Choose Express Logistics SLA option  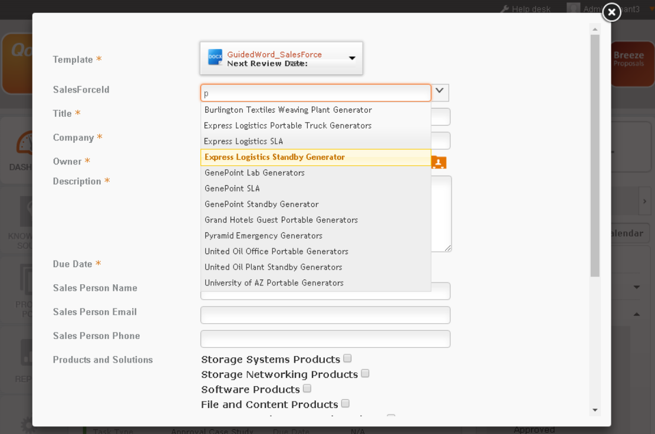[x=316, y=142]
